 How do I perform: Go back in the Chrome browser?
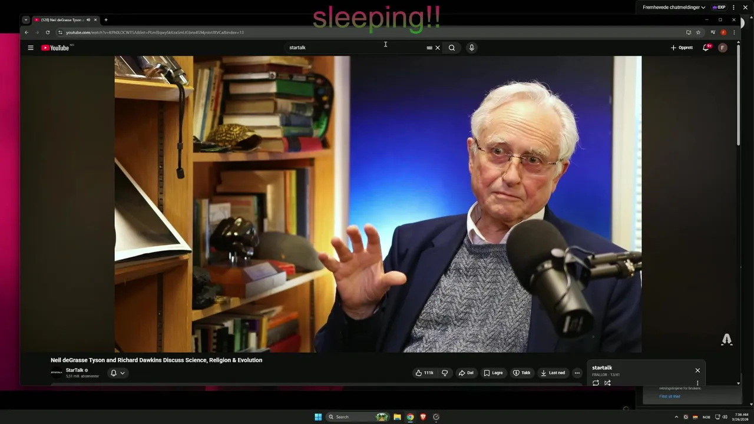click(x=26, y=32)
